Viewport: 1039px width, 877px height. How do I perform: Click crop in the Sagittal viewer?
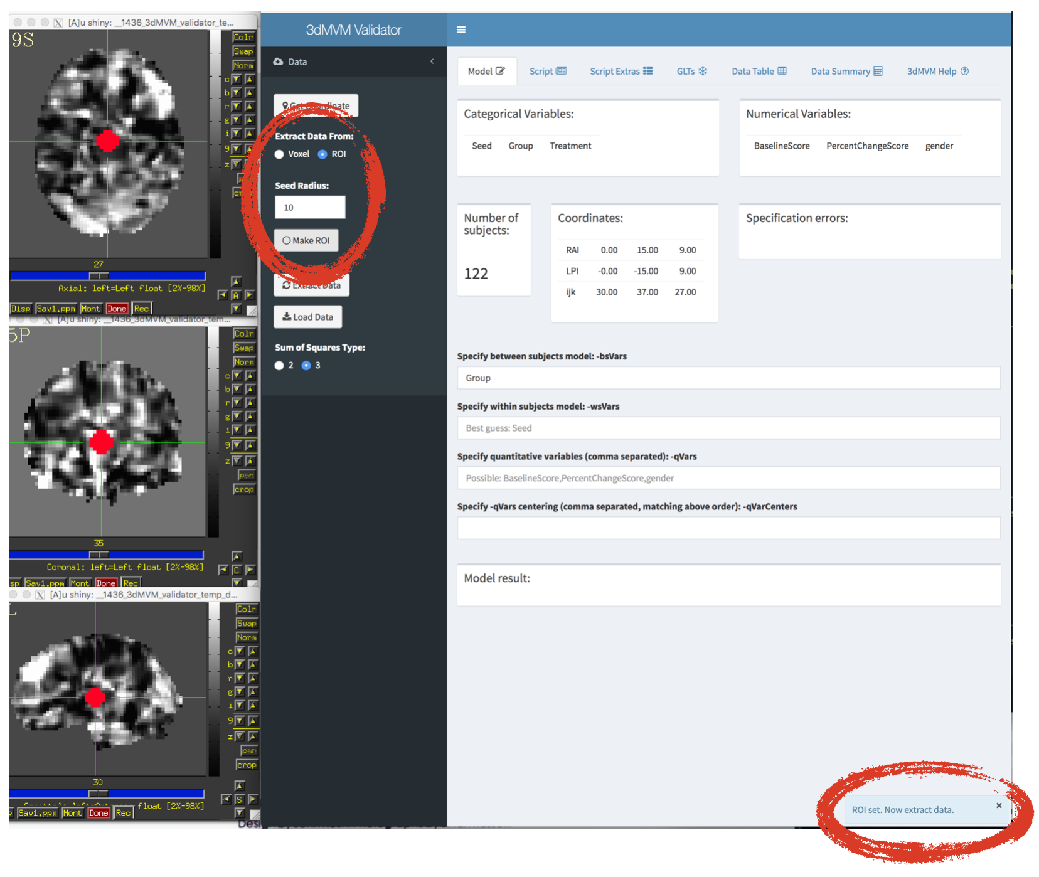[247, 765]
